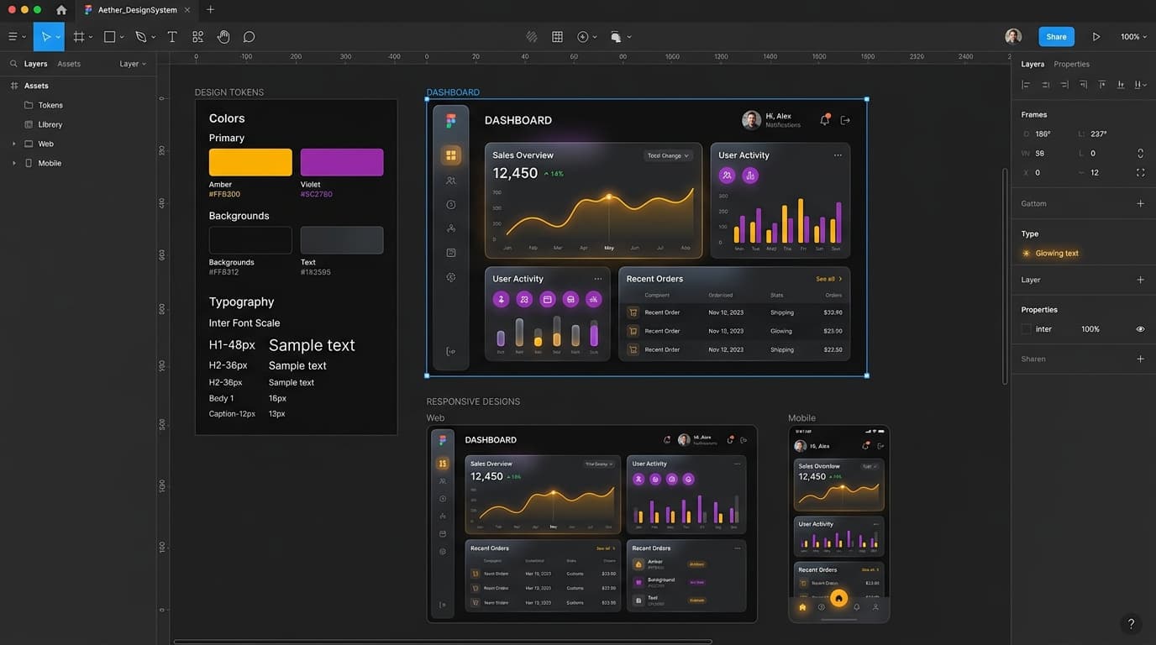Open the Layer dropdown in left panel
Viewport: 1156px width, 645px height.
(x=133, y=64)
